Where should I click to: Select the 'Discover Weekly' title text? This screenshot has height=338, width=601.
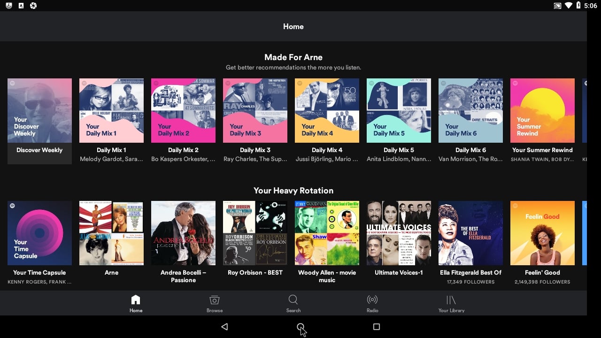[x=39, y=150]
